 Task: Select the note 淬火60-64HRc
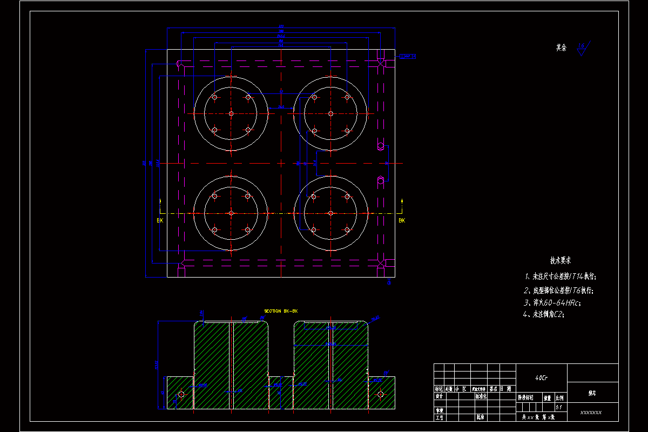(x=552, y=303)
